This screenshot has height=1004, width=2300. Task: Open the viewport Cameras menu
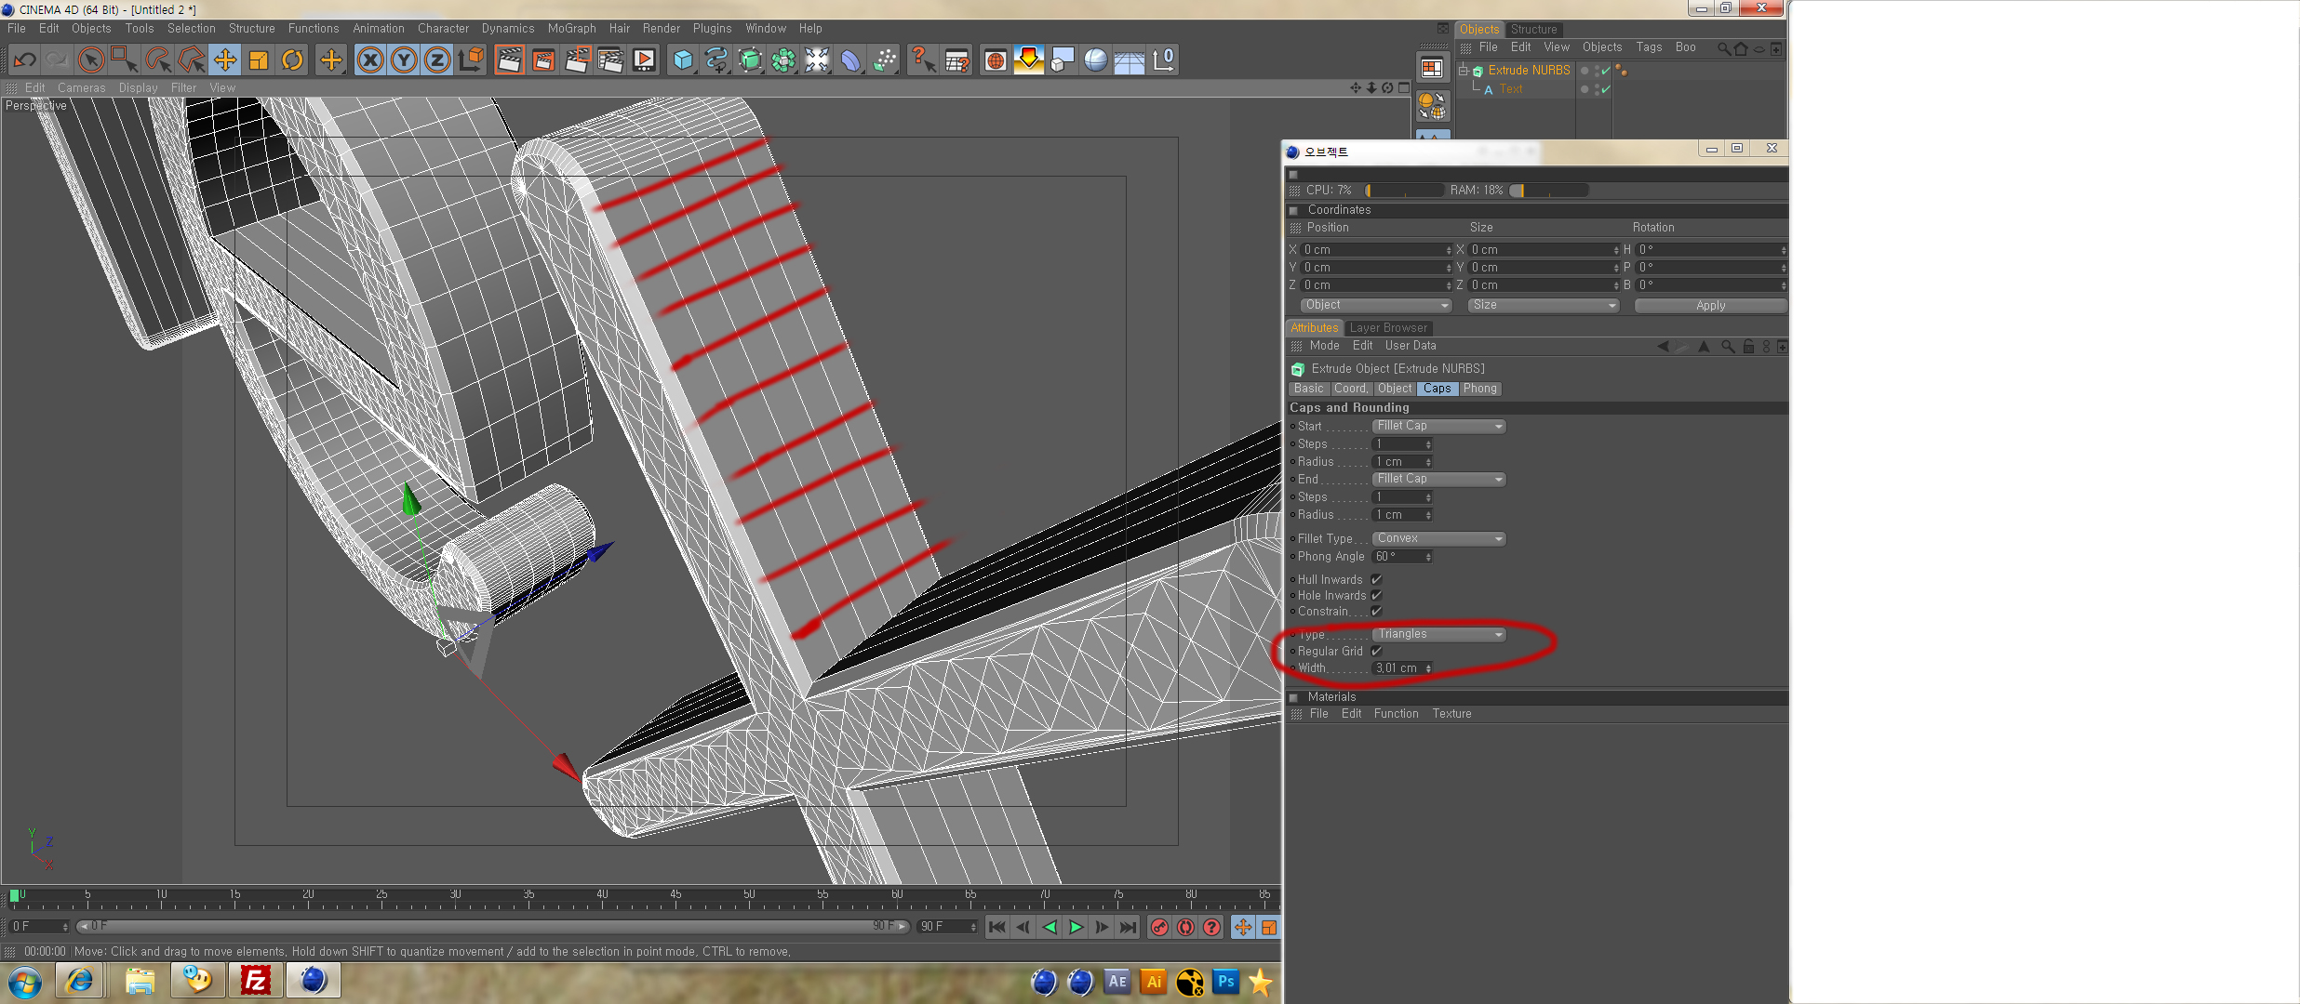point(81,88)
